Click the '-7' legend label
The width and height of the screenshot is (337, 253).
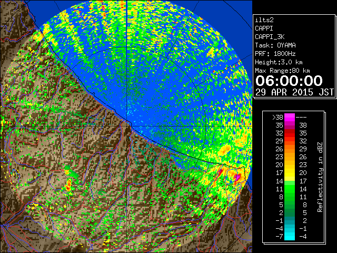coord(280,237)
